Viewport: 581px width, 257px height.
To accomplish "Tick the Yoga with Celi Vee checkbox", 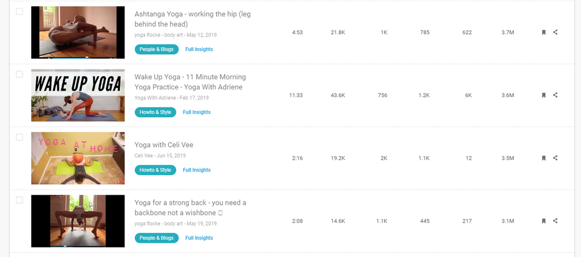I will tap(19, 137).
